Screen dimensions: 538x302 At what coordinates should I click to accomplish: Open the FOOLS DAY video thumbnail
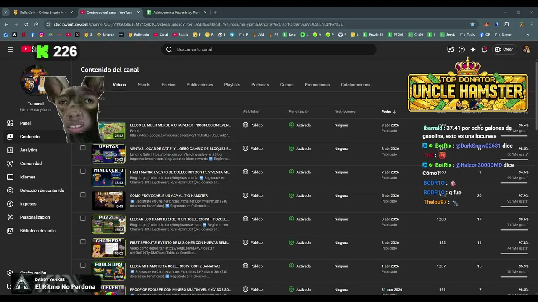click(x=108, y=271)
